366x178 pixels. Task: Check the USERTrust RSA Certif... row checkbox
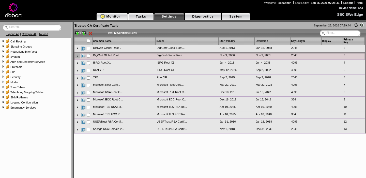coord(88,122)
